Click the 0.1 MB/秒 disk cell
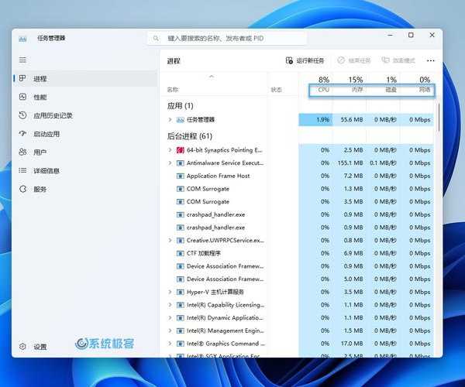465x387 pixels. 383,163
